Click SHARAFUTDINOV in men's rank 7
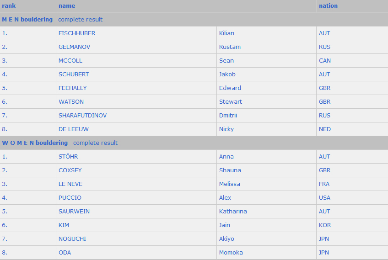Viewport: 388px width, 260px height. [x=82, y=116]
